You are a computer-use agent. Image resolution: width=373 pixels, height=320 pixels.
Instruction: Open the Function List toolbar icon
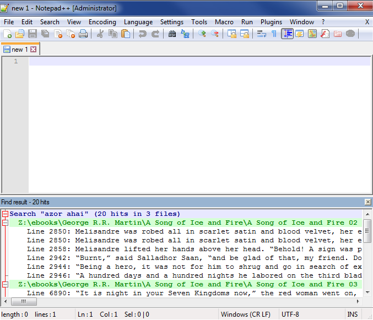(325, 34)
